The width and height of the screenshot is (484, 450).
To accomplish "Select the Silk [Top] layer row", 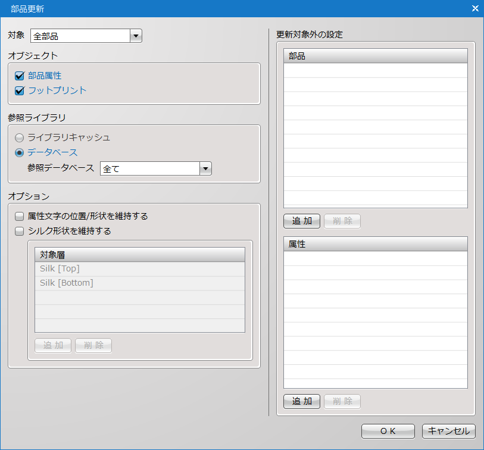I will [139, 269].
